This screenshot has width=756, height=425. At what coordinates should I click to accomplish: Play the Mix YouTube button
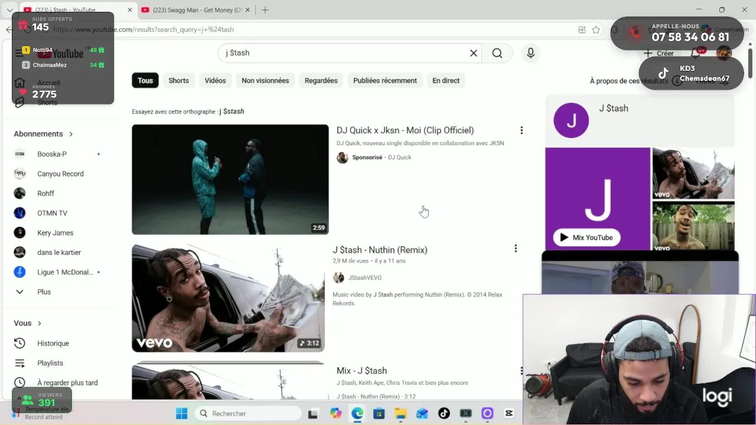[586, 237]
